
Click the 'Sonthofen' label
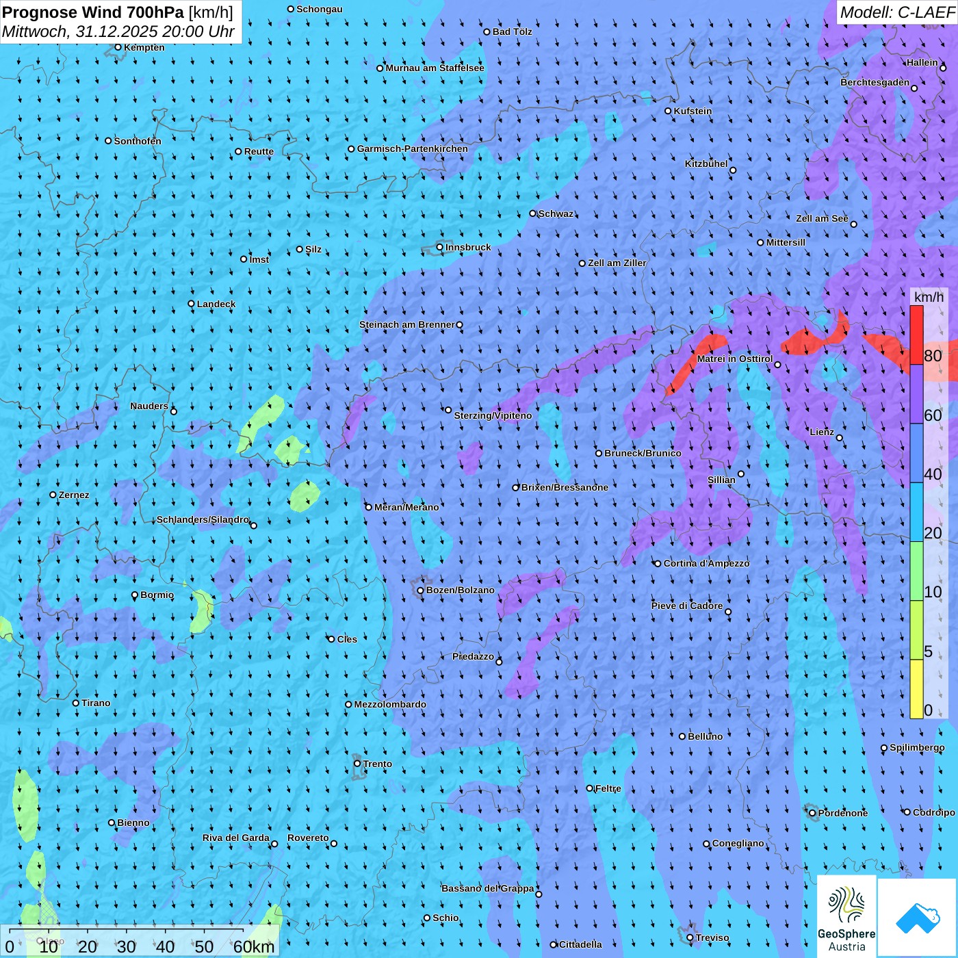138,141
